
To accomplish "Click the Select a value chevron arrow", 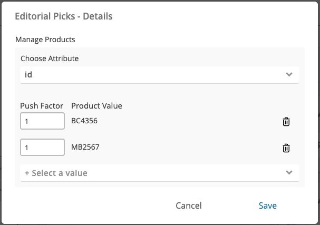I will point(289,173).
